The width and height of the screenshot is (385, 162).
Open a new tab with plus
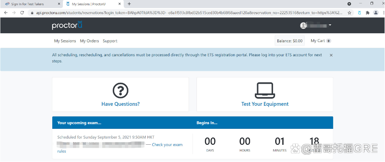tap(129, 4)
